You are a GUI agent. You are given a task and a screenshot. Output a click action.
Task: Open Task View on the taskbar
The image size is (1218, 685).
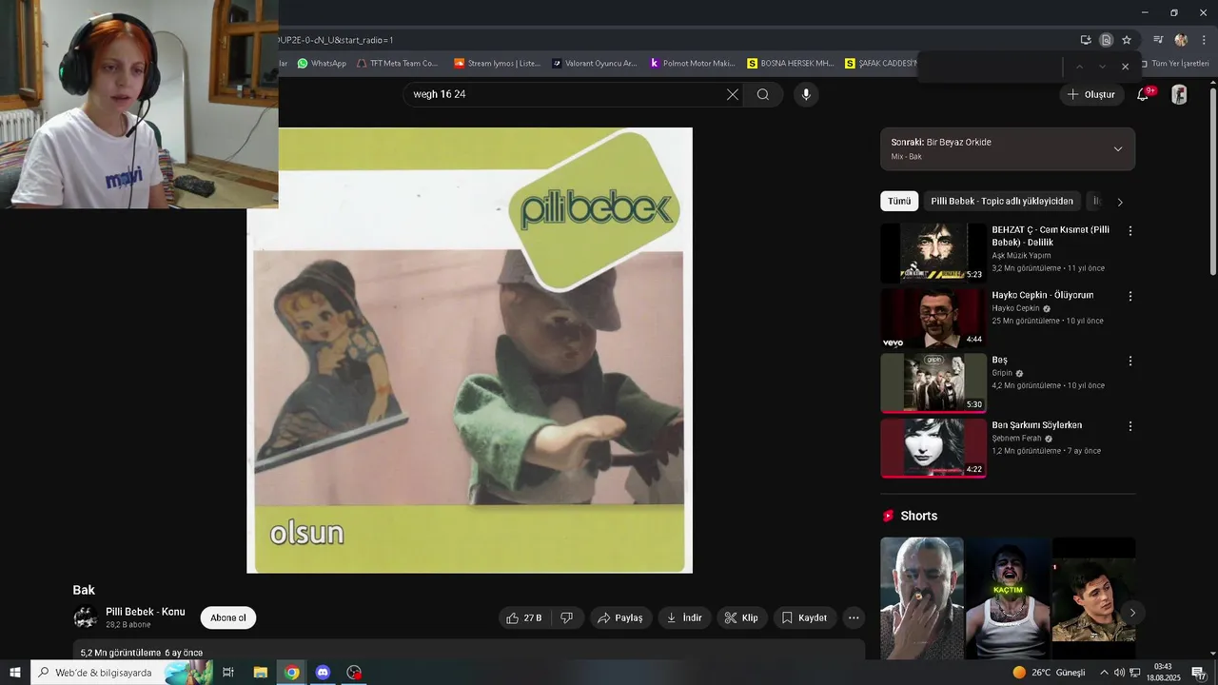(x=228, y=673)
